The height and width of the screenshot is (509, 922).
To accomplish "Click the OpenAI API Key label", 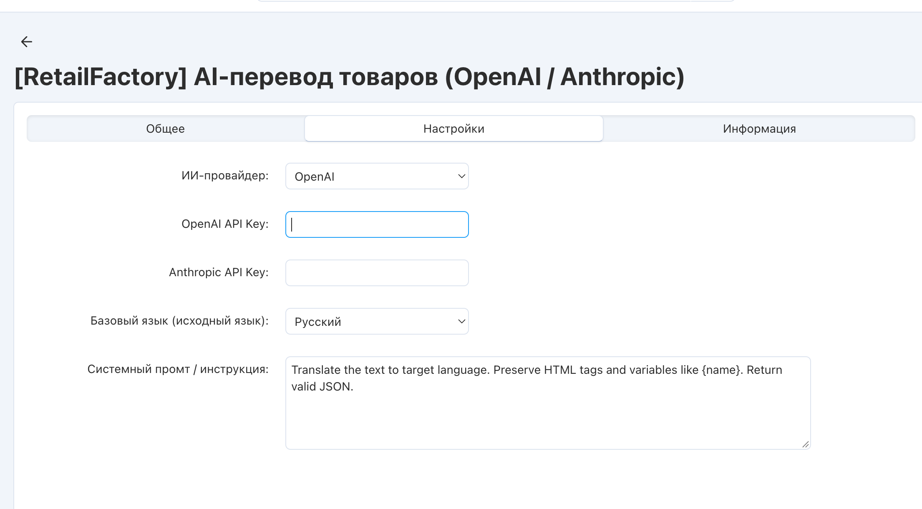I will click(x=225, y=224).
